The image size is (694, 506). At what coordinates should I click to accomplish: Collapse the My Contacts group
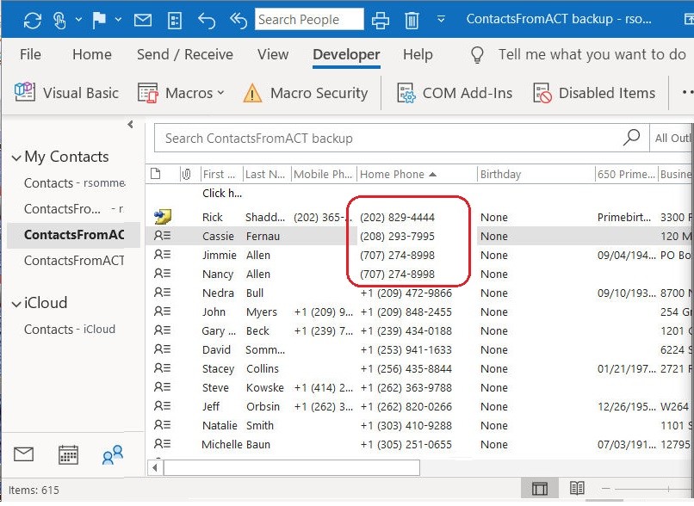tap(16, 157)
